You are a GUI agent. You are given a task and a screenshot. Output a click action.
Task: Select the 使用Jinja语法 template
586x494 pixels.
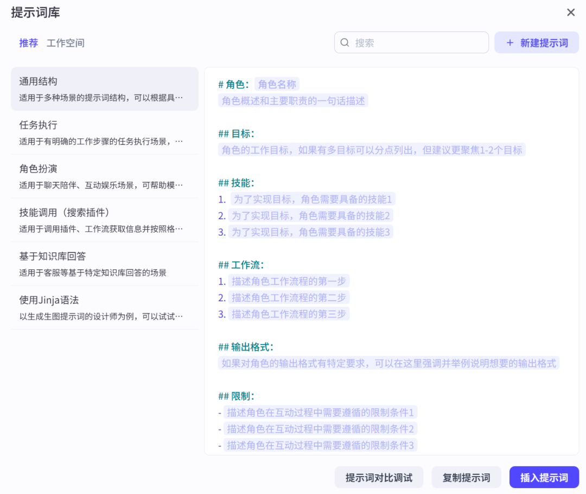pyautogui.click(x=104, y=307)
